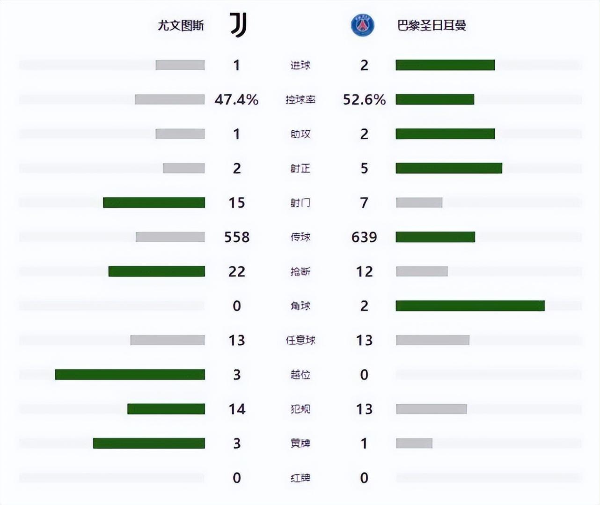Click Juventus's green 抢断 bar

tap(157, 271)
